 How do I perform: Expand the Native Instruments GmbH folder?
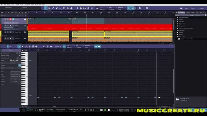[x=176, y=28]
